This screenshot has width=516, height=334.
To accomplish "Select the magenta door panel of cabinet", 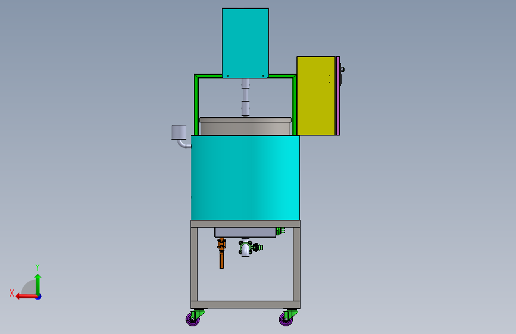I will [x=337, y=96].
